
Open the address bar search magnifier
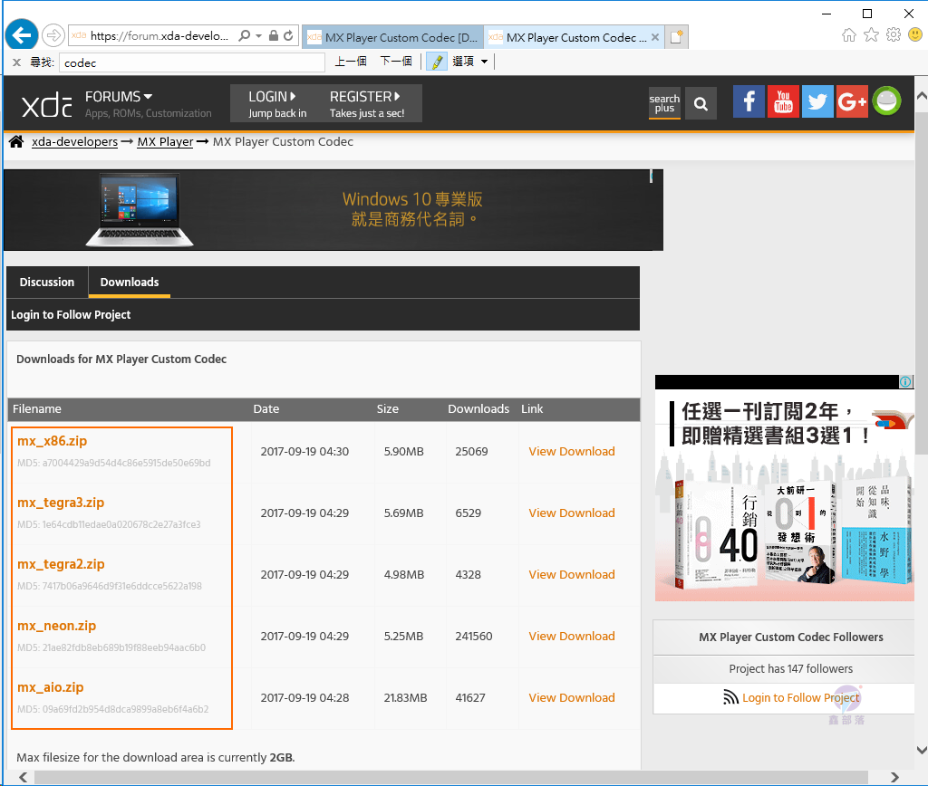244,36
